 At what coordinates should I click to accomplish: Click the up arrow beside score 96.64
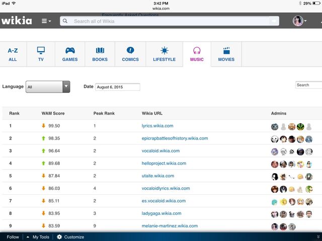click(43, 151)
